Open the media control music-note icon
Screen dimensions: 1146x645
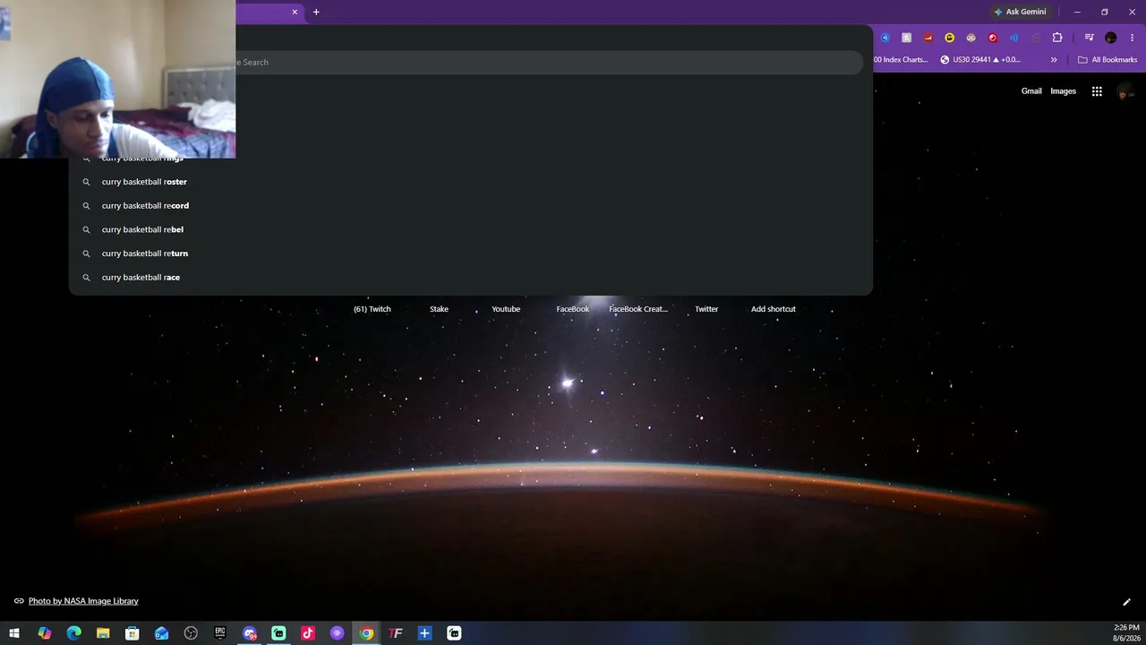click(1089, 38)
